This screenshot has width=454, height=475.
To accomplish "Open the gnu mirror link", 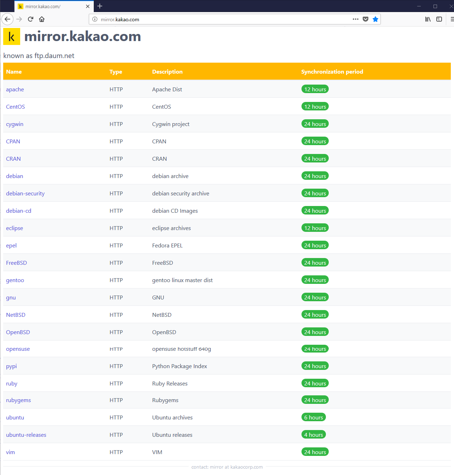I will [11, 297].
